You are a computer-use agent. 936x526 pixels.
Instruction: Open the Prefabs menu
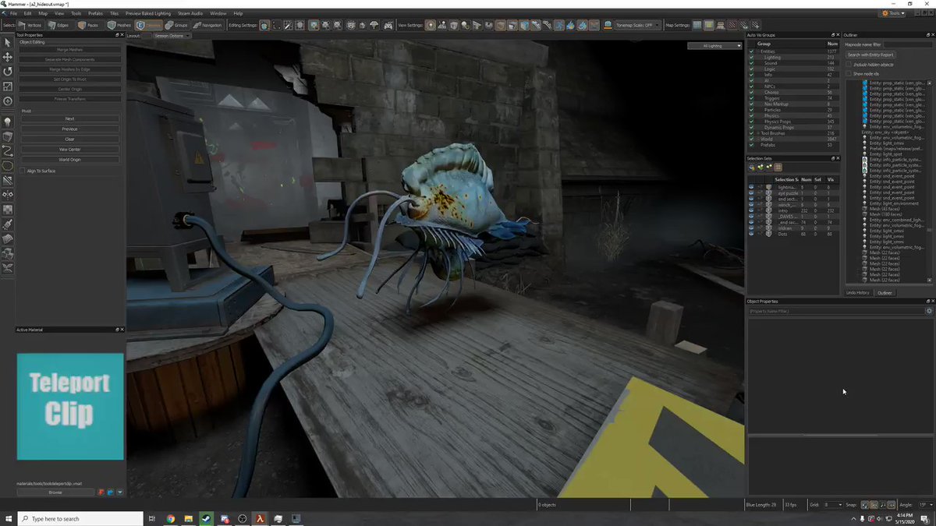(95, 13)
